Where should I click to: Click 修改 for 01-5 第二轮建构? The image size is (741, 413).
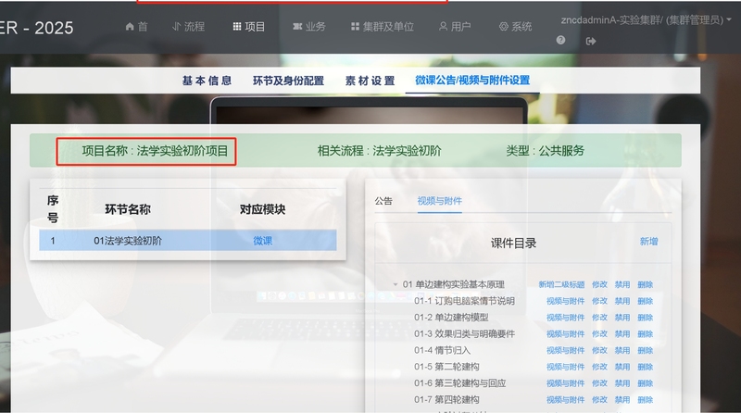(599, 368)
